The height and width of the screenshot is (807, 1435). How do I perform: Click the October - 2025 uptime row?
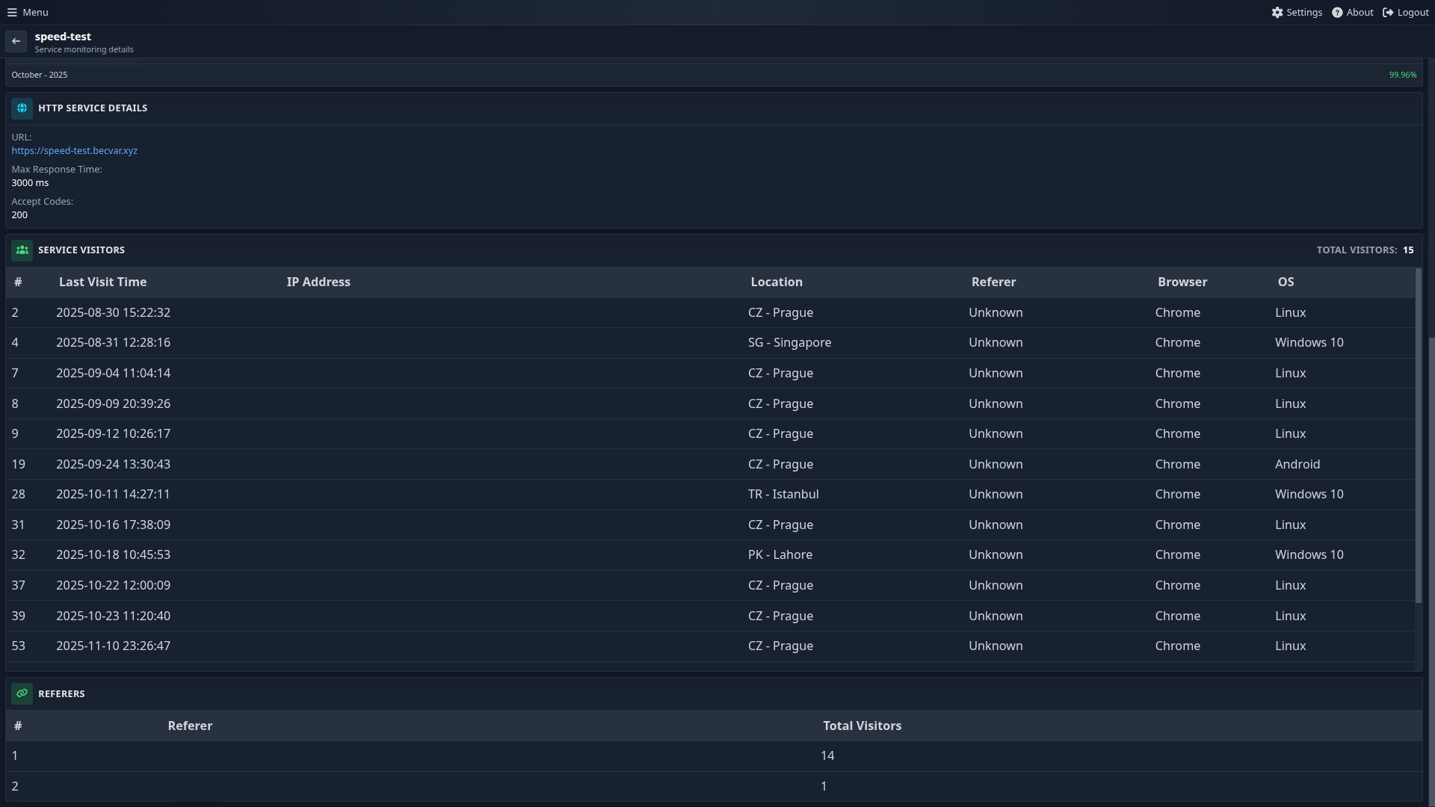pos(39,75)
